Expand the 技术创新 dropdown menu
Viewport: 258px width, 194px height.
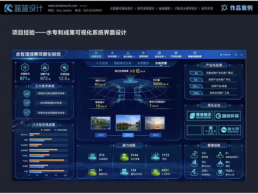[x=114, y=56]
